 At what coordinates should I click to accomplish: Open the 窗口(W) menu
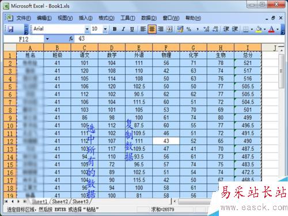click(171, 18)
